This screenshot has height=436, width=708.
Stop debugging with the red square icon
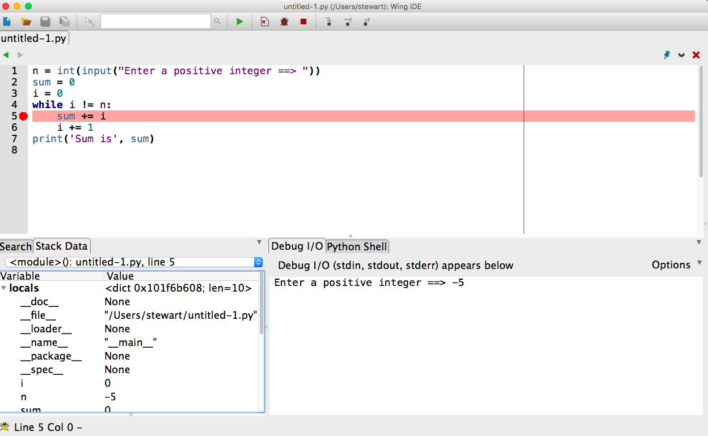(304, 21)
